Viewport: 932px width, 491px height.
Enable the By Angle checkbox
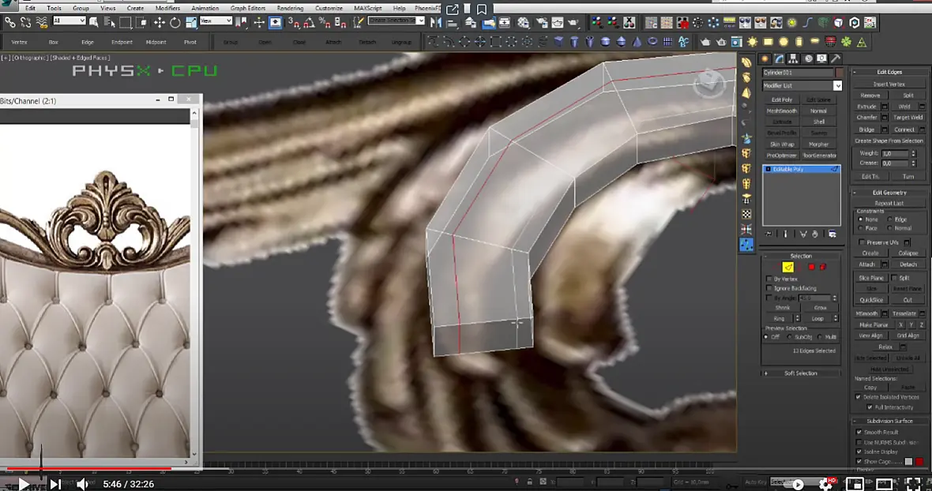769,298
